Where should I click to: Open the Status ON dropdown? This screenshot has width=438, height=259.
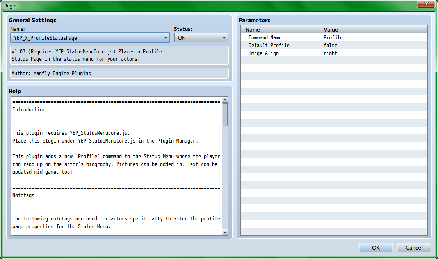pos(201,38)
